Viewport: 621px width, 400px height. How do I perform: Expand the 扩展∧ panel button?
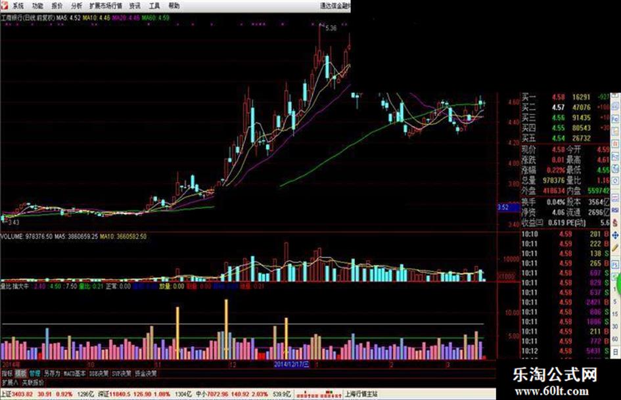(x=10, y=382)
